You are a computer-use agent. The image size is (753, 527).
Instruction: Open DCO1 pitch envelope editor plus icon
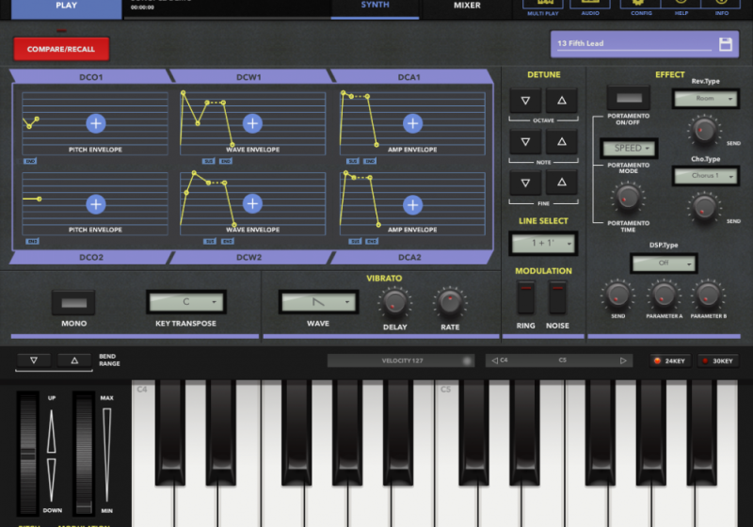[96, 123]
